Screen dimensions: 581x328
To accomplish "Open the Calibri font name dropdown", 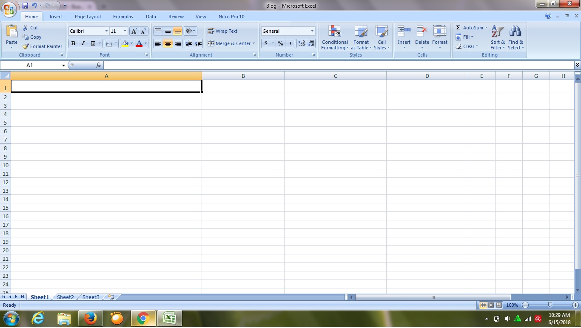I will (106, 31).
